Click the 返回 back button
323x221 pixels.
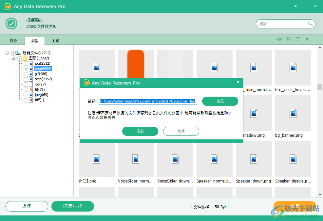pyautogui.click(x=27, y=206)
